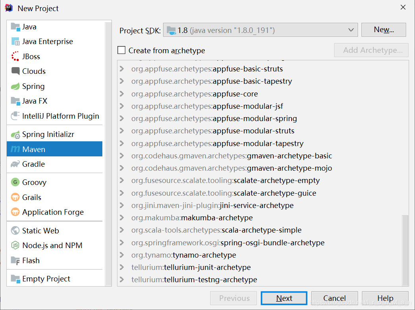The width and height of the screenshot is (415, 310).
Task: Expand appfuse-basic-struts archetype node
Action: (x=122, y=69)
